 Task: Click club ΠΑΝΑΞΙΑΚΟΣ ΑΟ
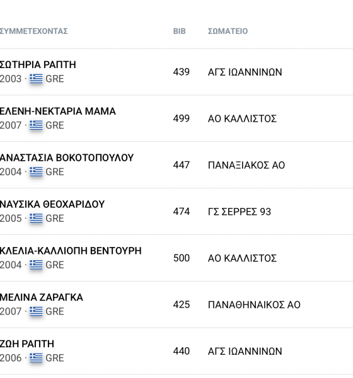pos(246,165)
